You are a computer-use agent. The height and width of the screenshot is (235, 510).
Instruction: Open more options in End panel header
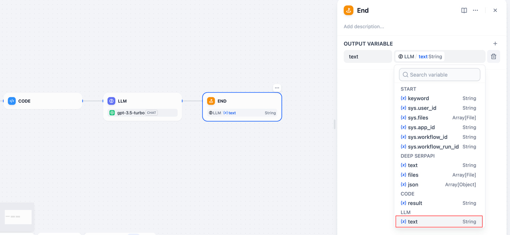(x=475, y=10)
